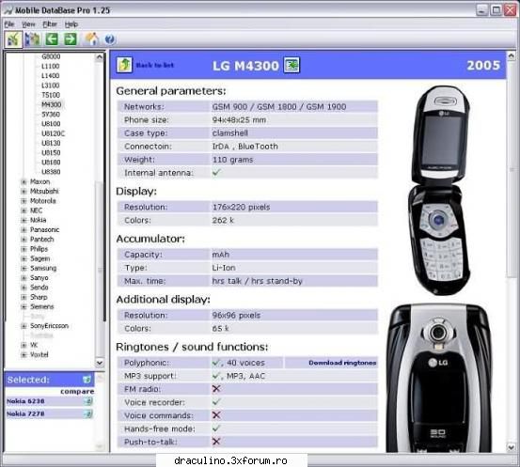The height and width of the screenshot is (467, 520).
Task: Click Download ringtones link
Action: pos(342,363)
